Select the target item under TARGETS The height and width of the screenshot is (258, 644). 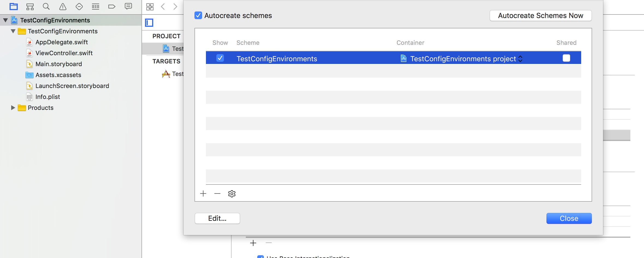(x=173, y=74)
